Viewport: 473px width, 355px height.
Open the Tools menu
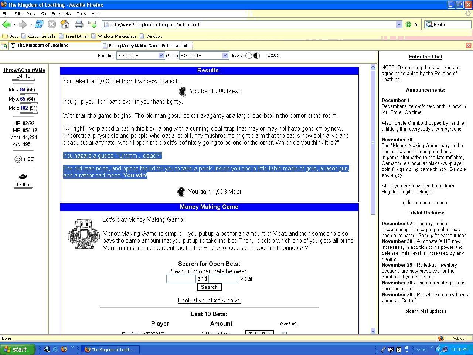[x=81, y=14]
